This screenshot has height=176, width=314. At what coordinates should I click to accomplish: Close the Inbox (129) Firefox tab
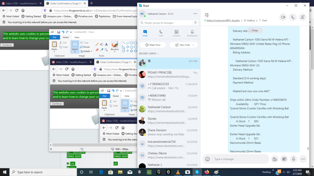(41, 3)
